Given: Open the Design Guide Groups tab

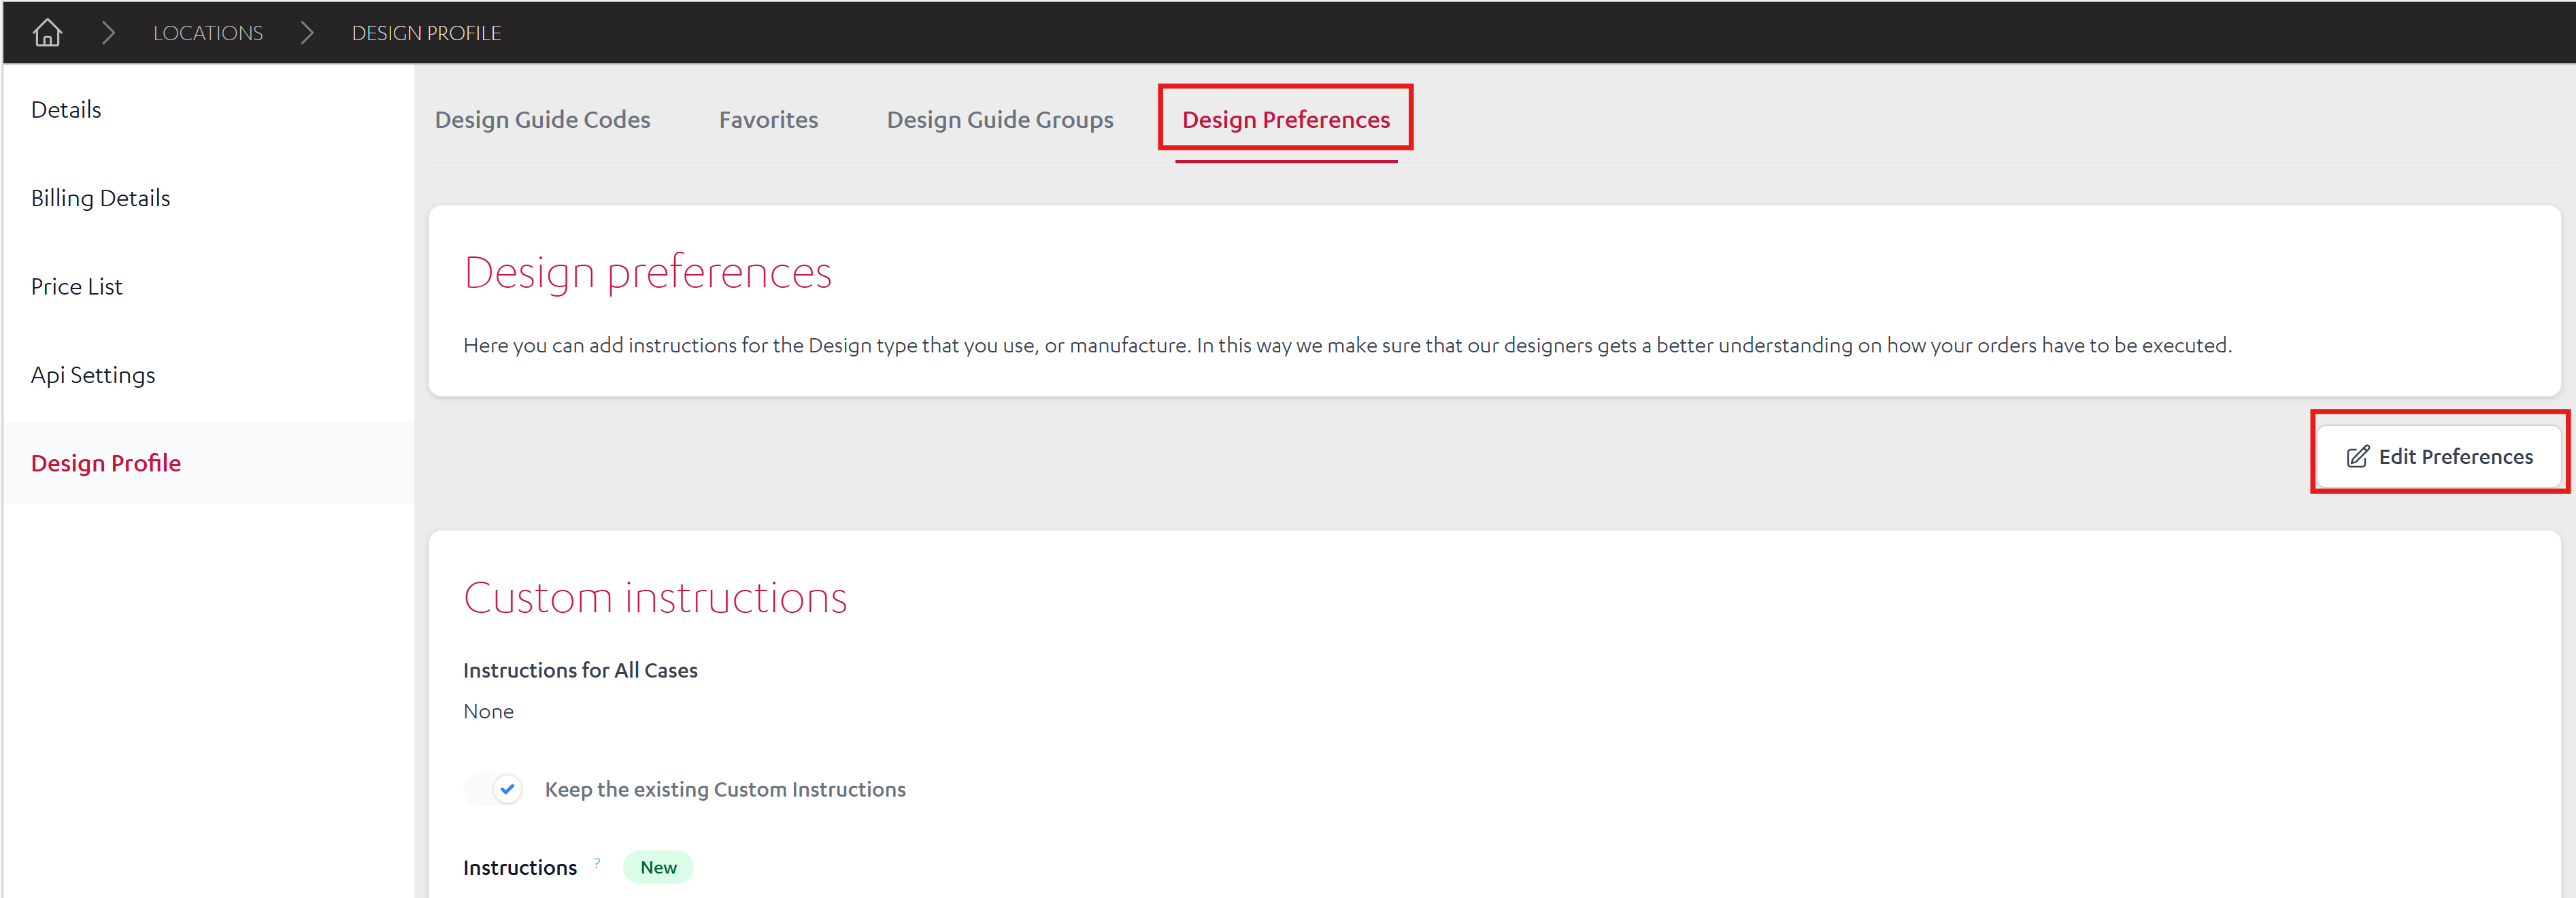Looking at the screenshot, I should [x=1000, y=120].
